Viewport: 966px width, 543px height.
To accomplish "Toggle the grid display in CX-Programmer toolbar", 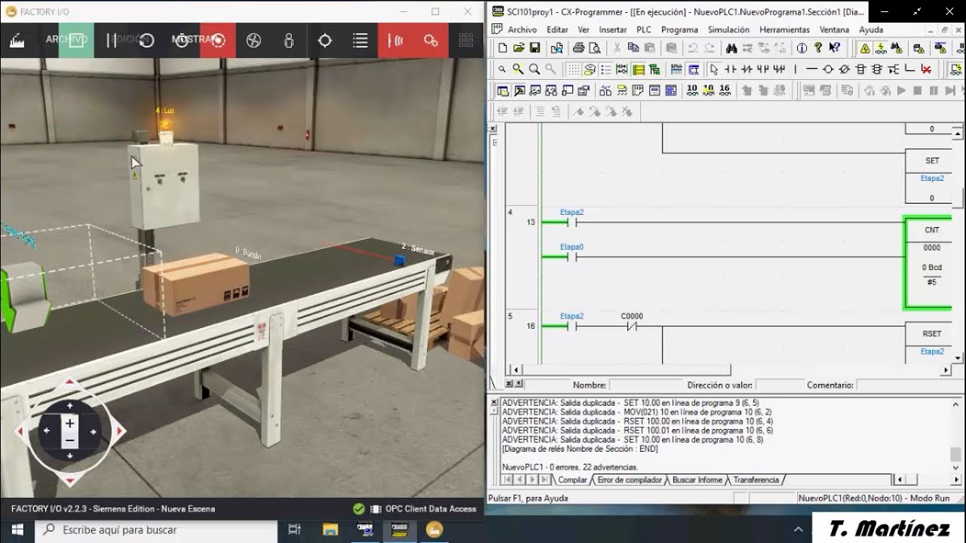I will 574,69.
